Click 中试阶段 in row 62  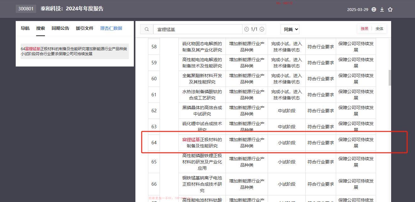click(287, 110)
